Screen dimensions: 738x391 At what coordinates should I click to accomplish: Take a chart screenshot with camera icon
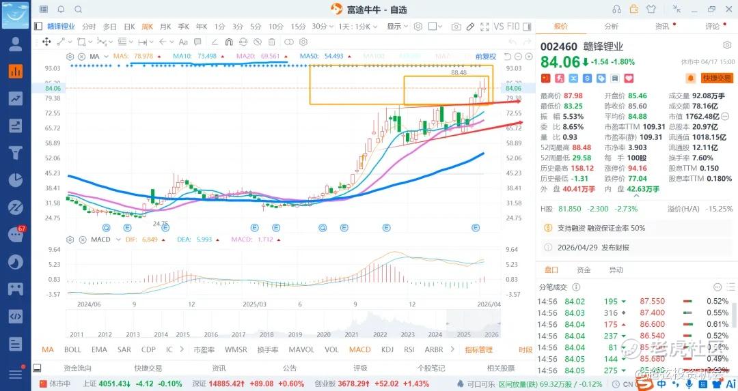tap(456, 27)
